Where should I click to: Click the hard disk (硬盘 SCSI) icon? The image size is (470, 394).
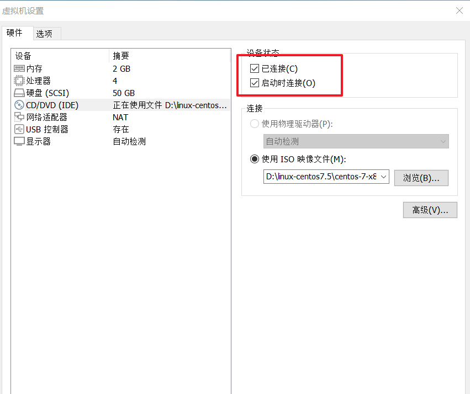(x=19, y=93)
